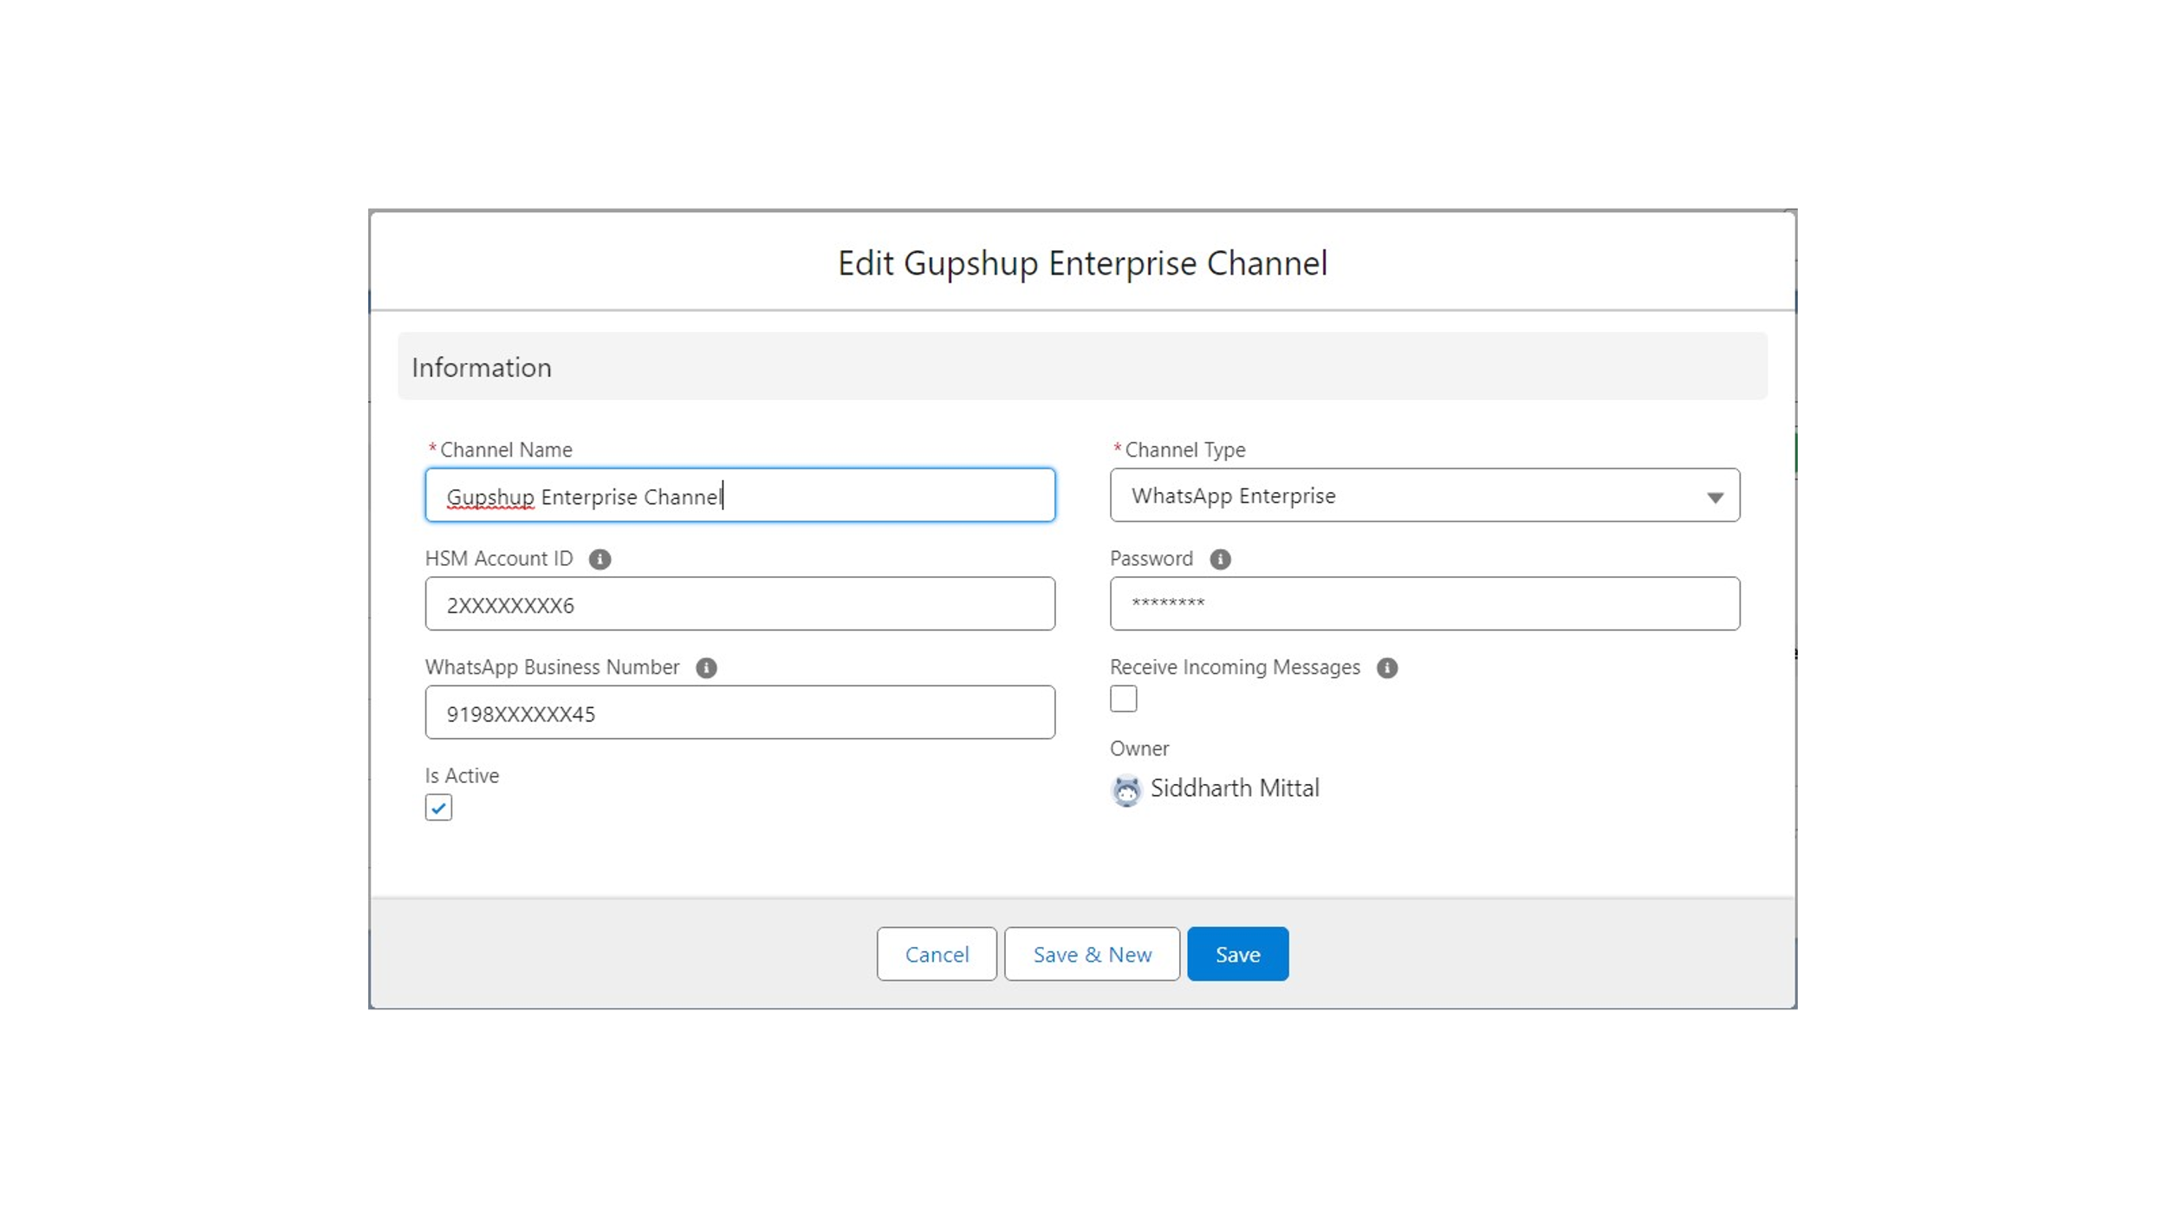
Task: Click the Password field info icon
Action: tap(1220, 559)
